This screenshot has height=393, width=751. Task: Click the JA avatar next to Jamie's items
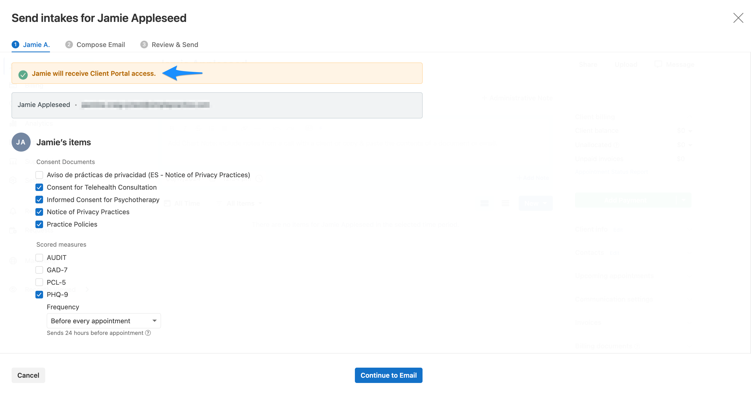pos(21,142)
